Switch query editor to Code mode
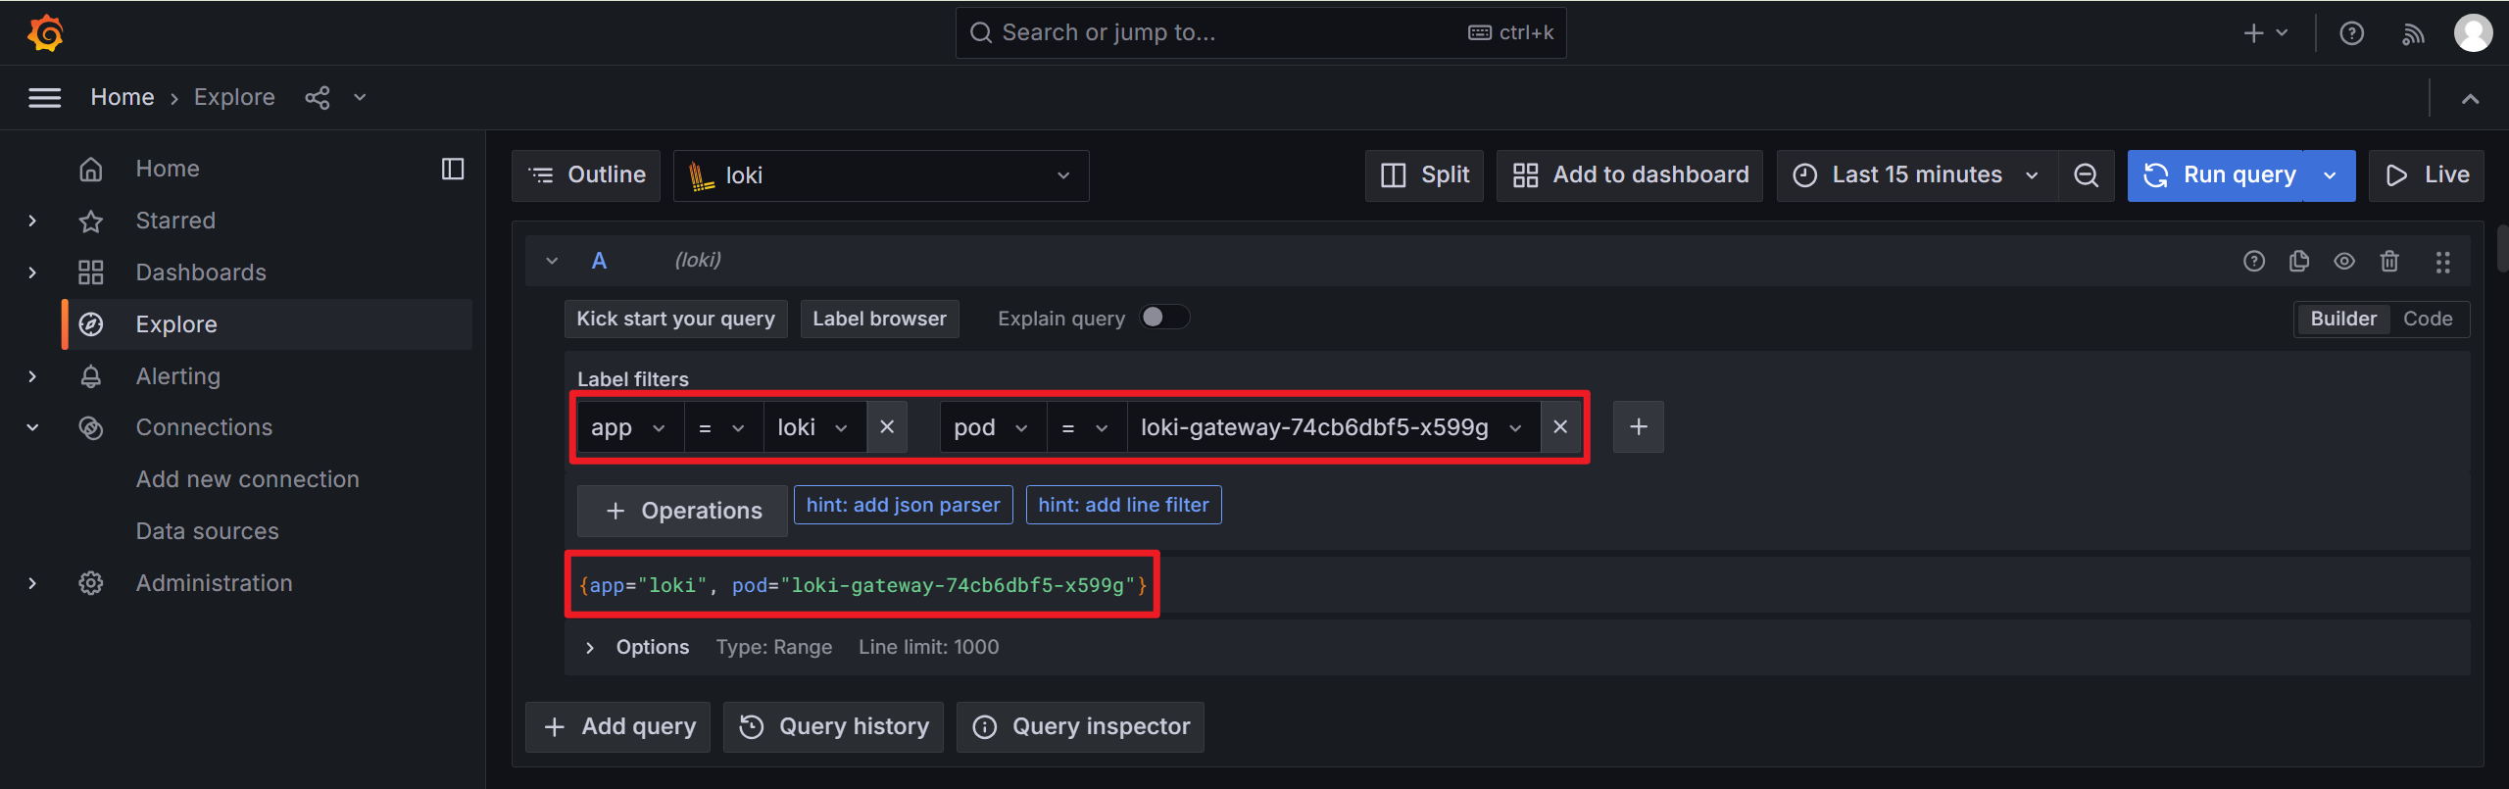 click(2428, 319)
